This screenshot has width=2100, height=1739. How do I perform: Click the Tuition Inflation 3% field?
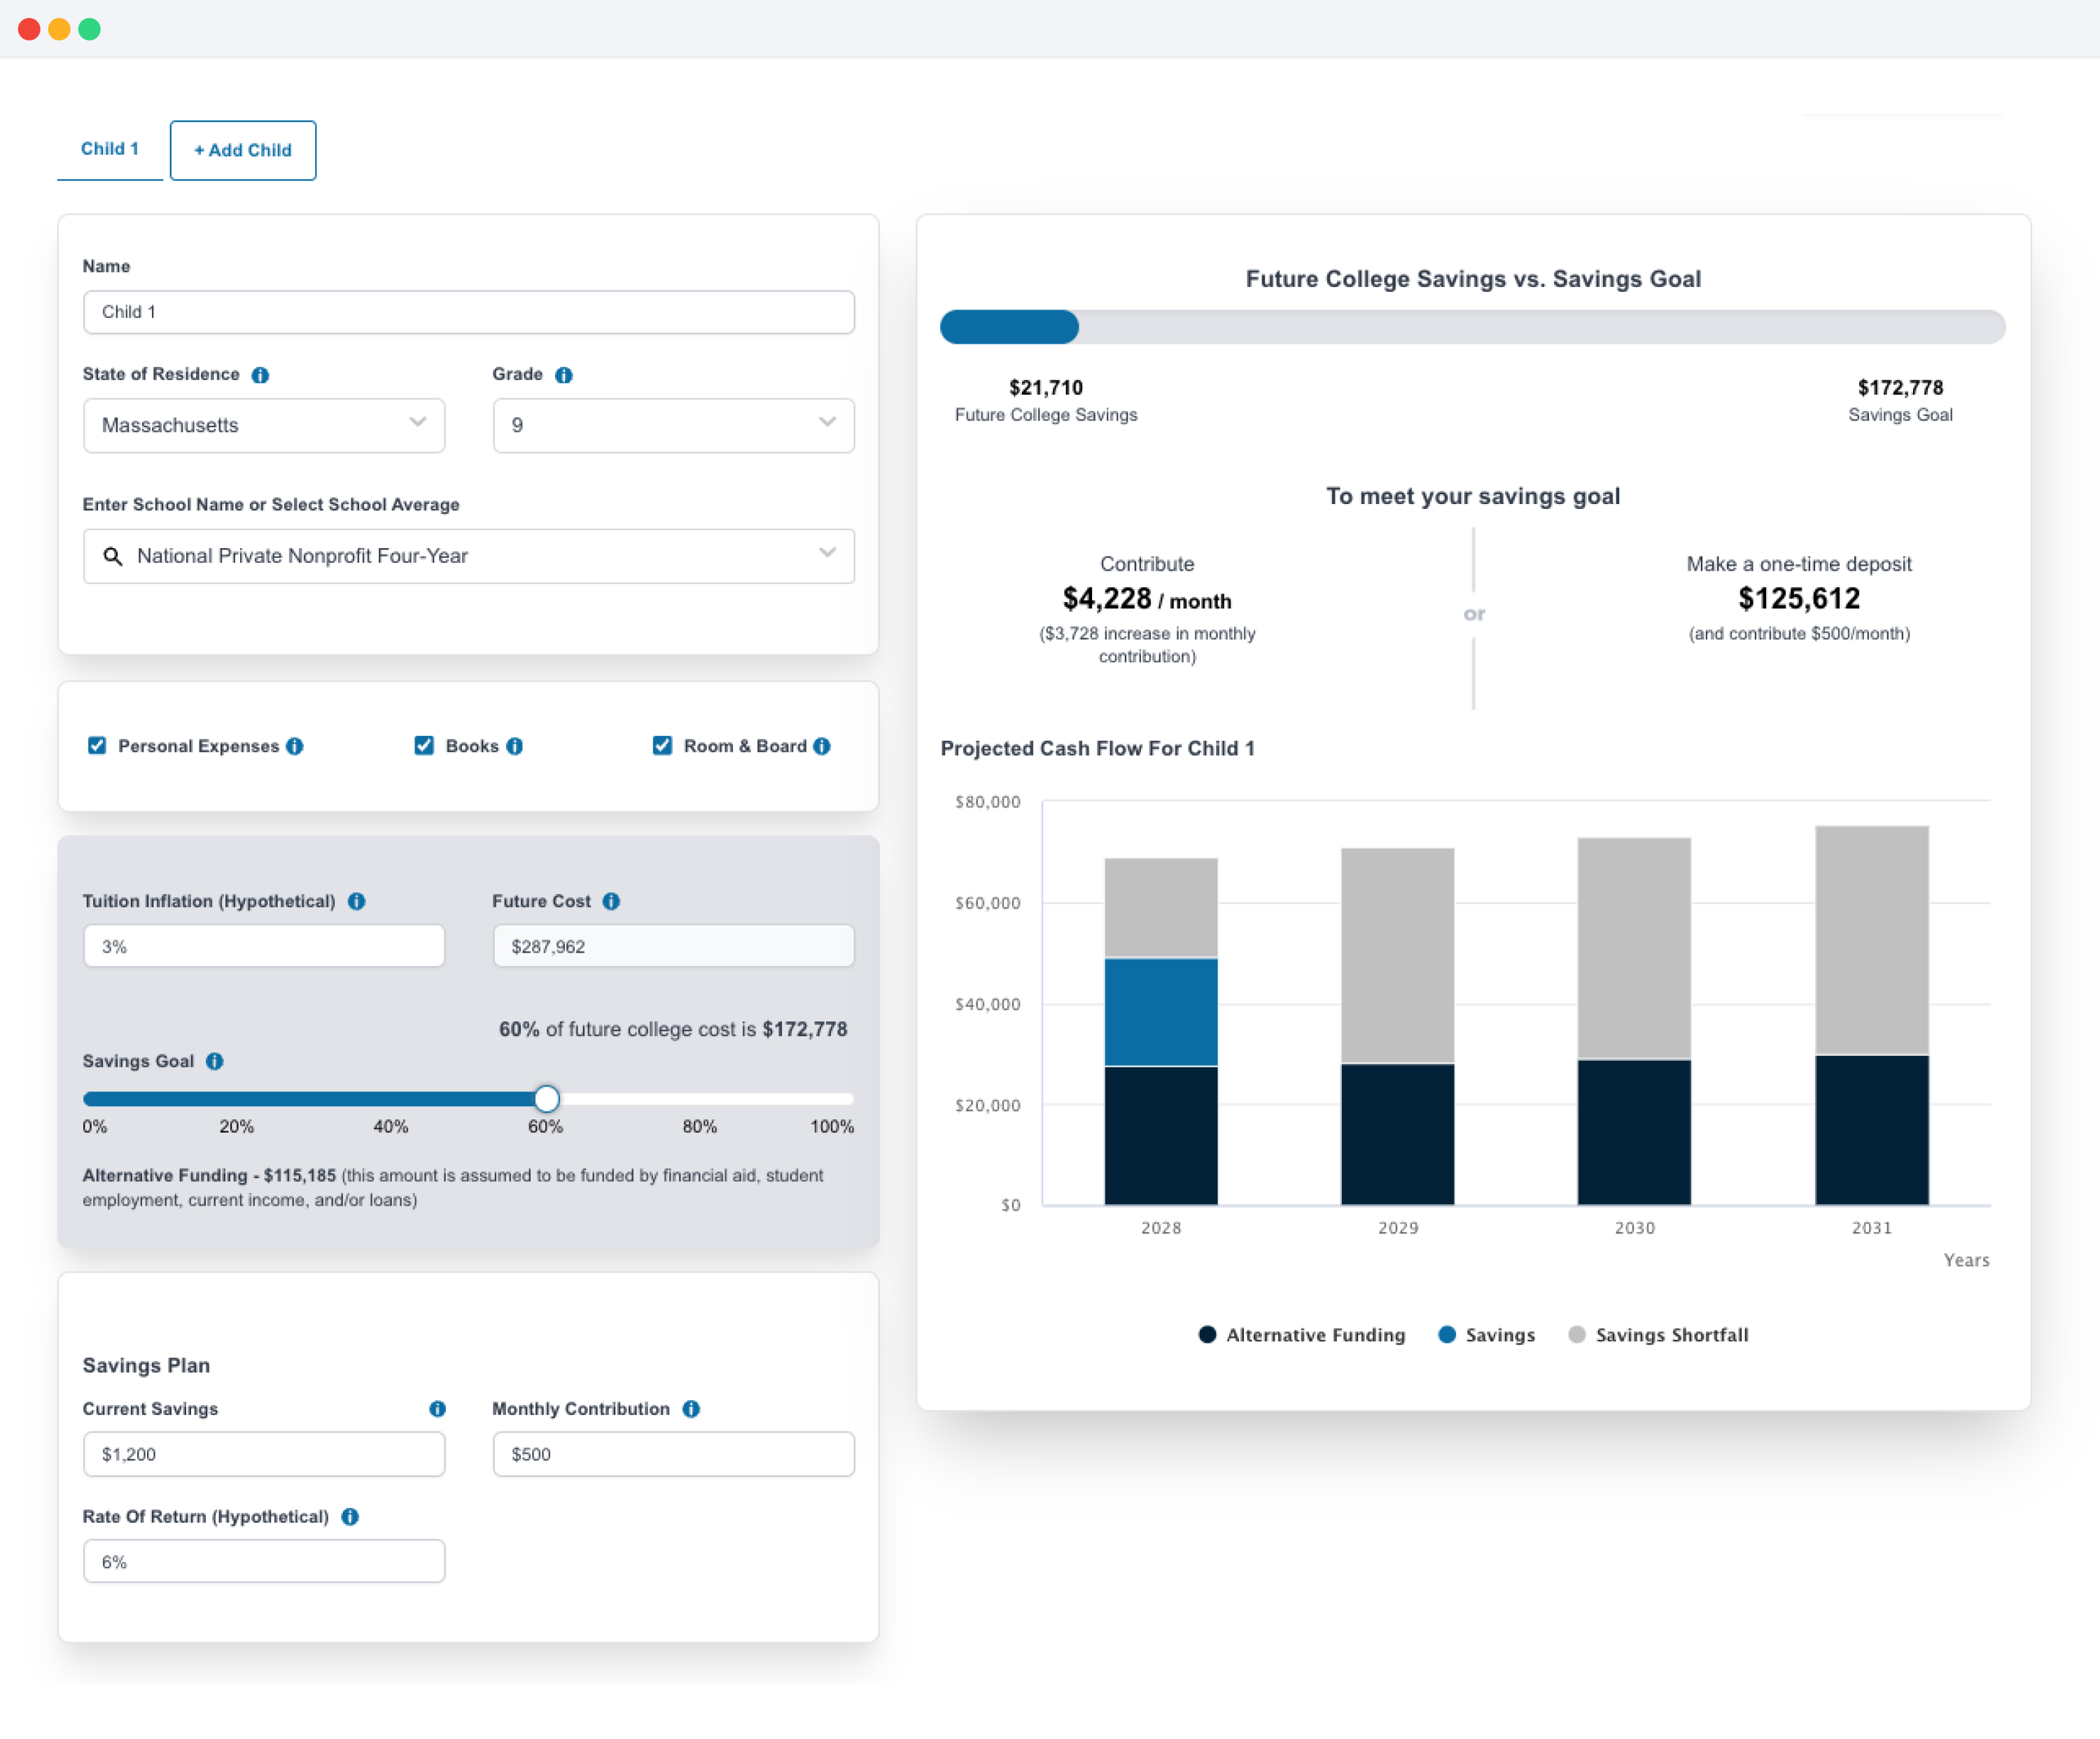[264, 946]
